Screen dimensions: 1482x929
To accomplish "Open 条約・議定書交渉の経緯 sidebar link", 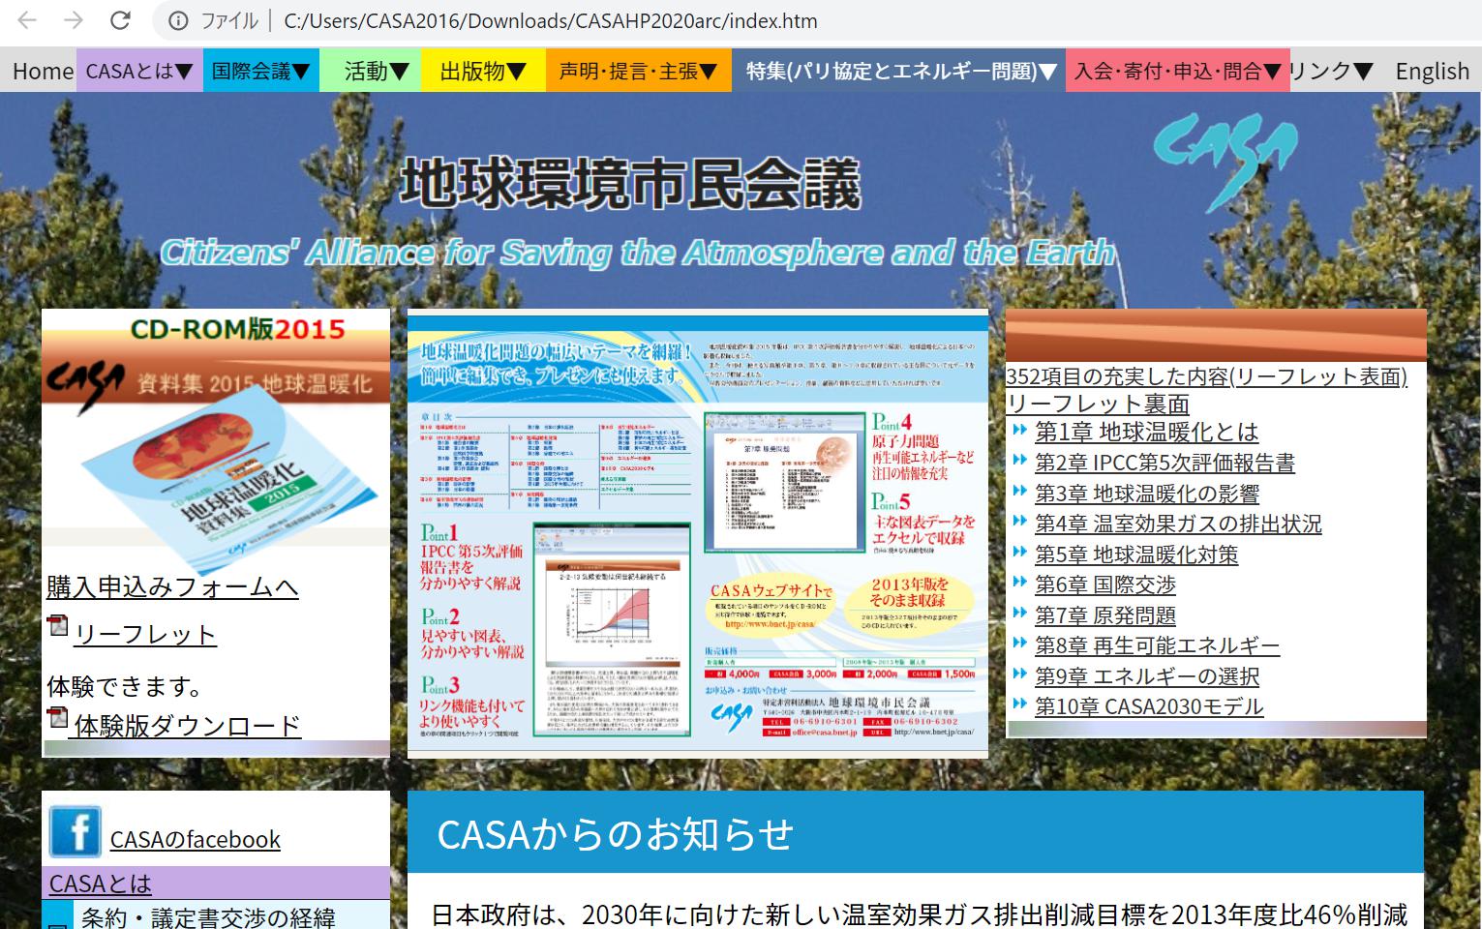I will point(208,916).
